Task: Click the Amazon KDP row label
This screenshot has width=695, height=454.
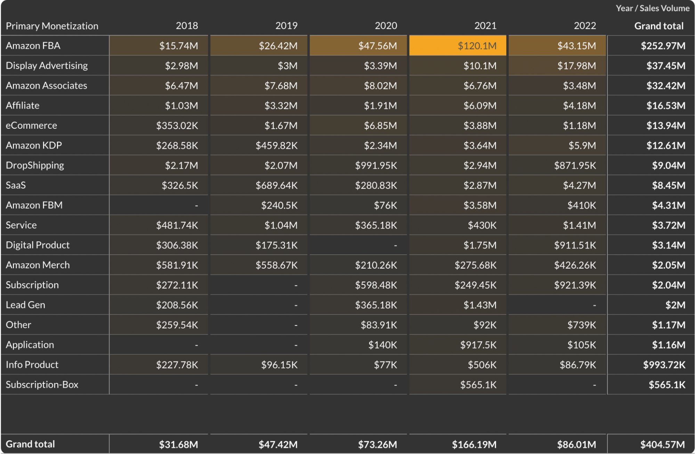Action: (34, 145)
